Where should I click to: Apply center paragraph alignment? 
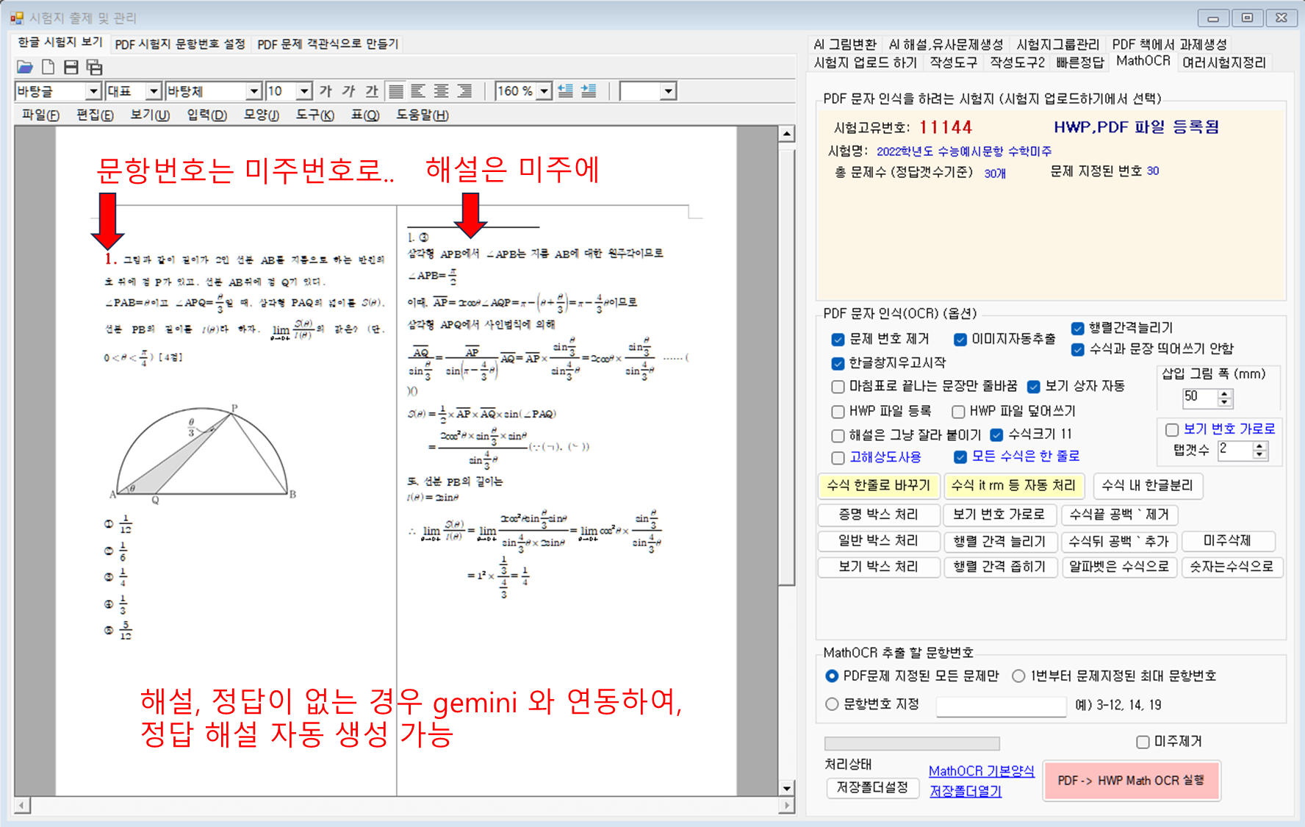tap(441, 90)
